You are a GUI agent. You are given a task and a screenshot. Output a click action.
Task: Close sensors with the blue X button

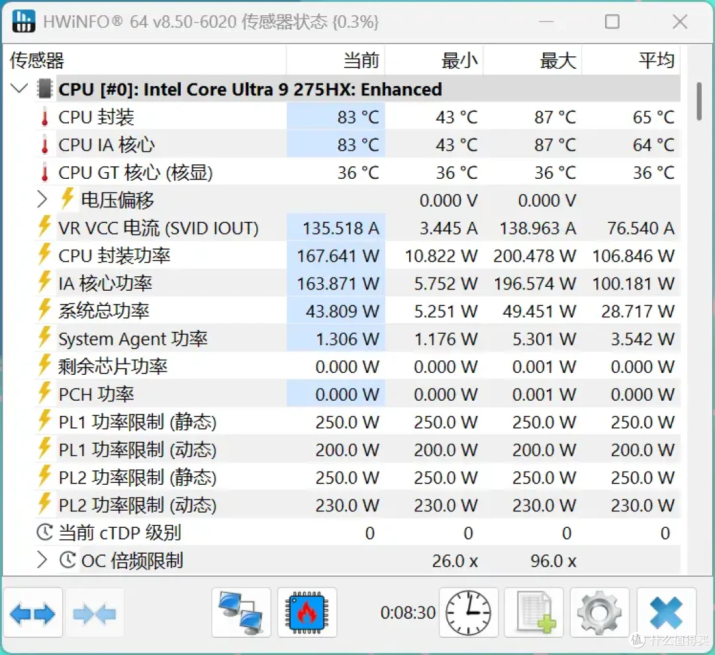(x=666, y=613)
